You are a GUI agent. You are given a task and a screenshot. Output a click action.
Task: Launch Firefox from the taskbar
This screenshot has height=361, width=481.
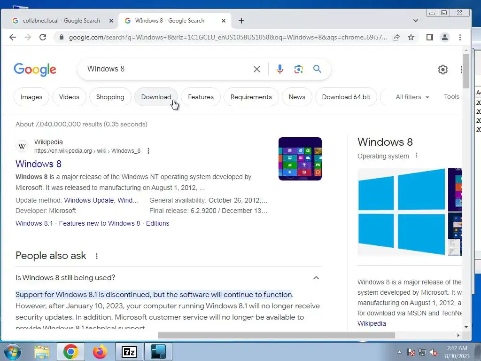click(100, 352)
